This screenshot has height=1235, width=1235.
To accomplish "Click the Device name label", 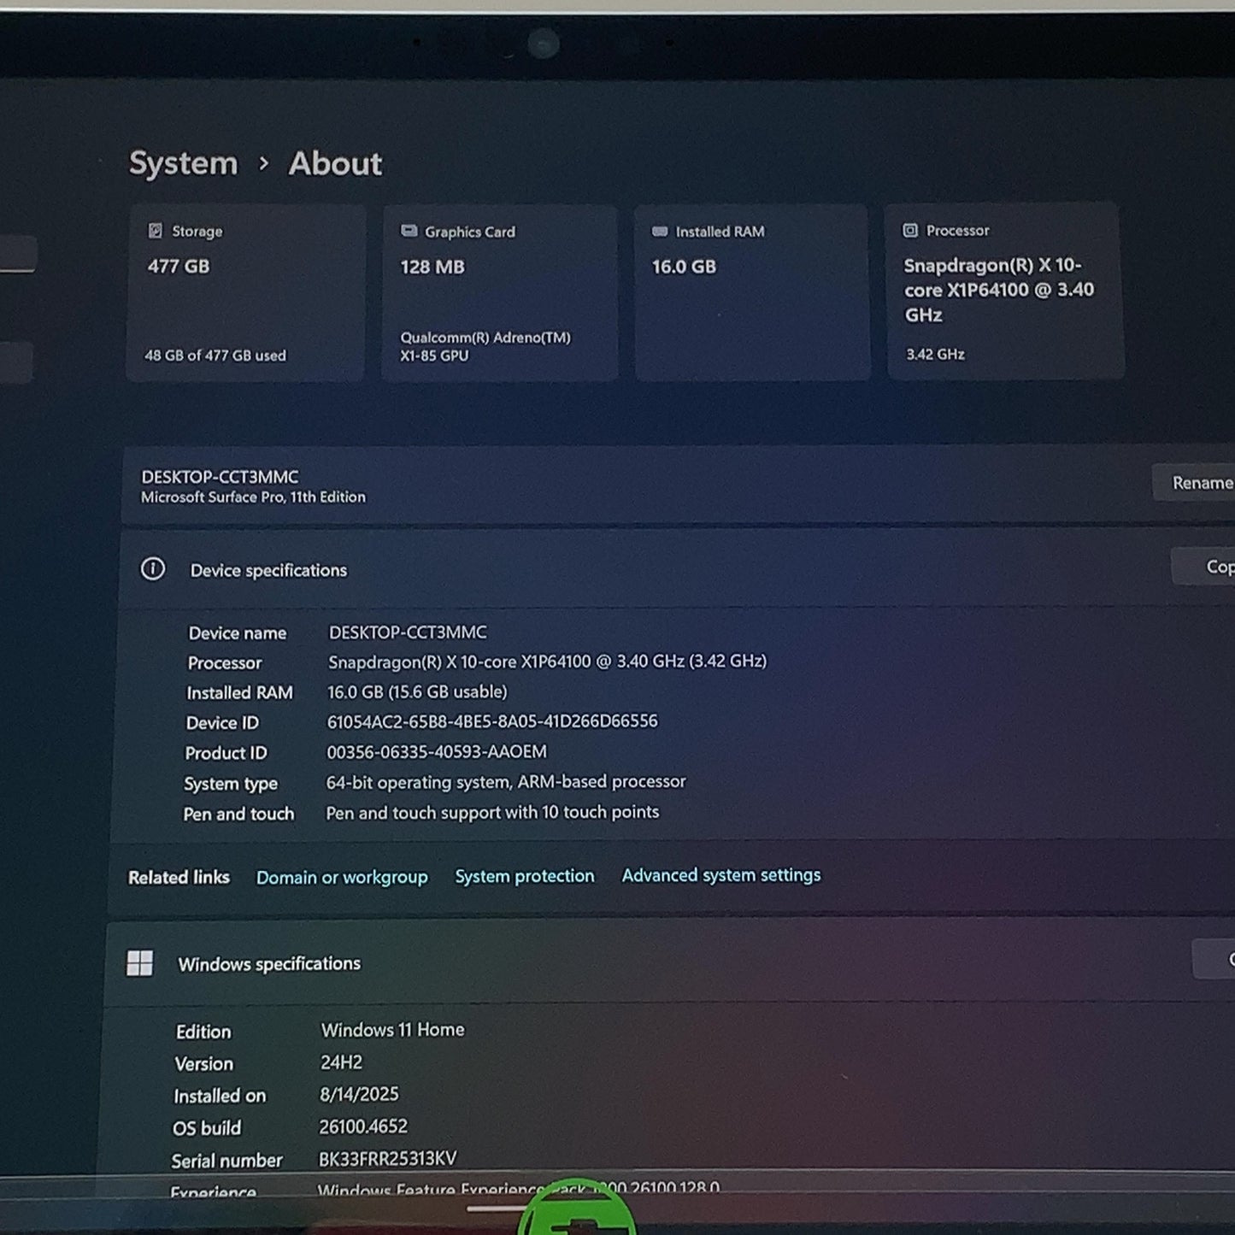I will point(238,633).
